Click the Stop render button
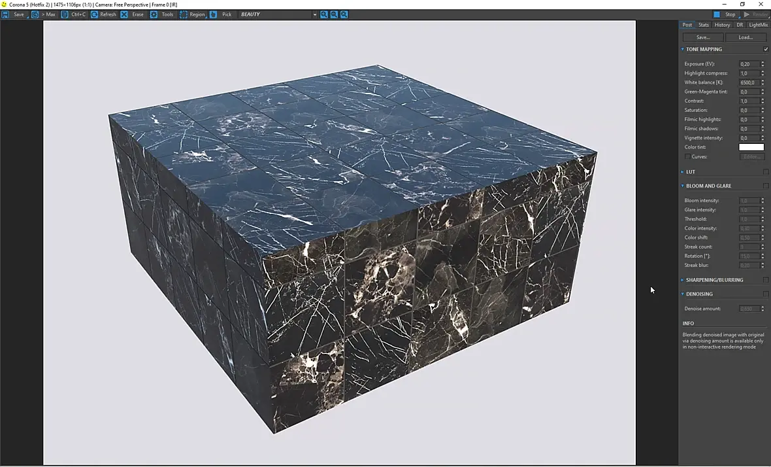Viewport: 771px width, 467px height. [725, 14]
